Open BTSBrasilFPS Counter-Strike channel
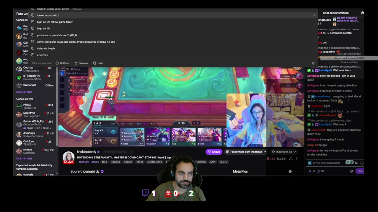378x212 pixels. pos(35,77)
